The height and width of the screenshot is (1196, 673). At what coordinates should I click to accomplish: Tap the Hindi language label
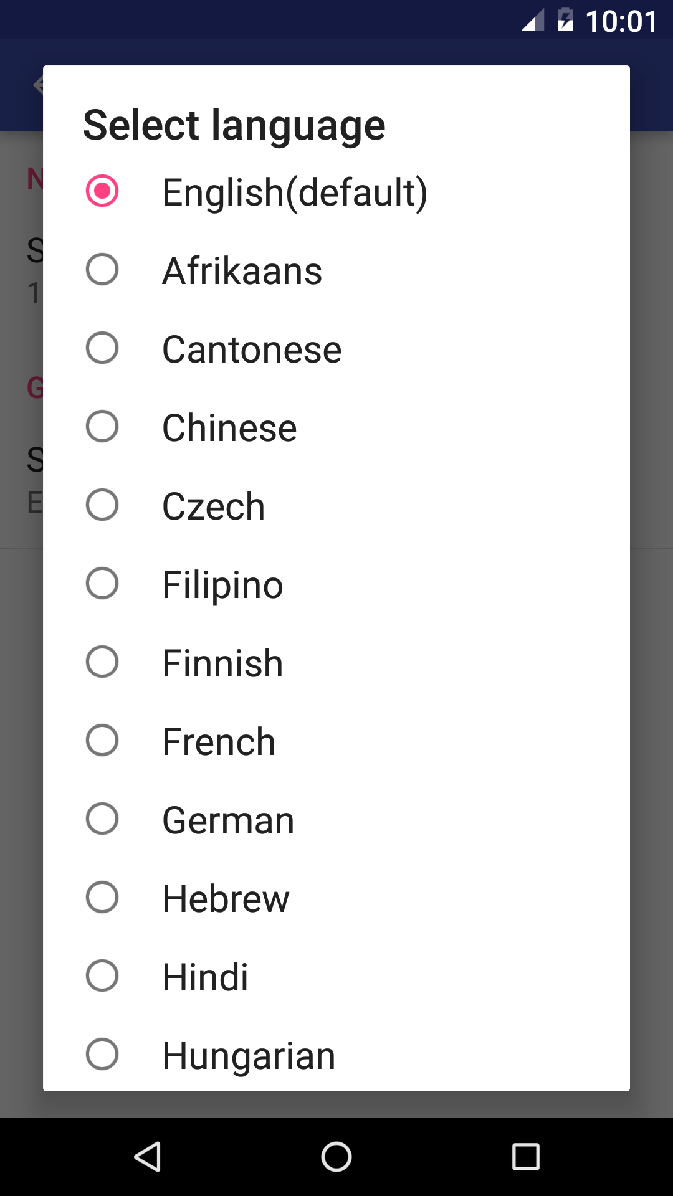tap(205, 977)
